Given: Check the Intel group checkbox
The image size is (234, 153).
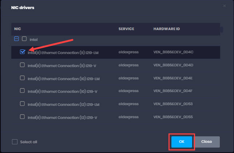Looking at the screenshot, I should click(x=24, y=39).
